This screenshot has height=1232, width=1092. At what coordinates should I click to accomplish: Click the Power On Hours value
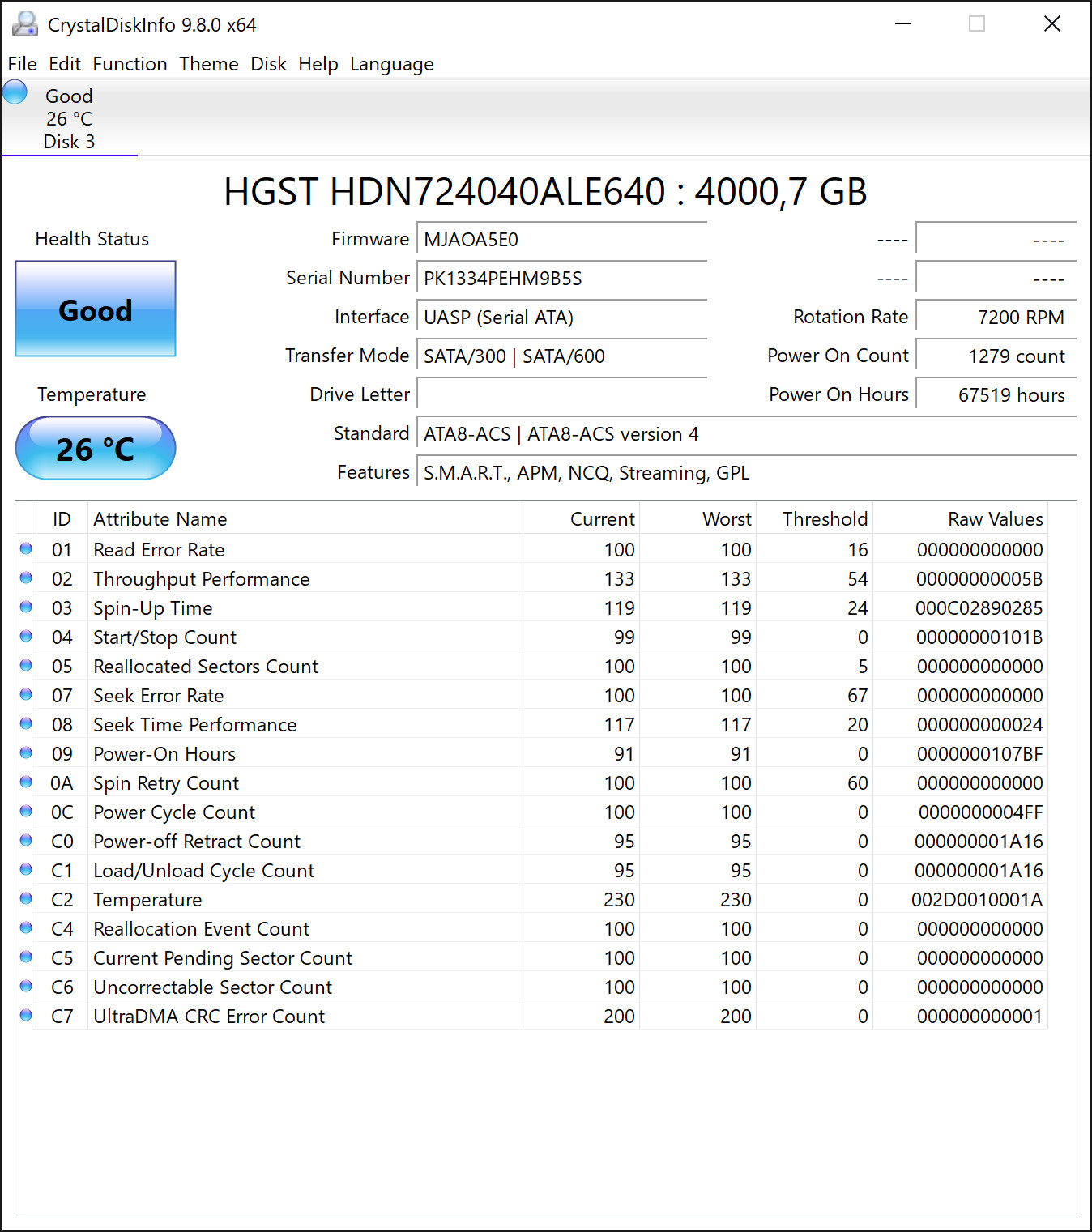(996, 395)
